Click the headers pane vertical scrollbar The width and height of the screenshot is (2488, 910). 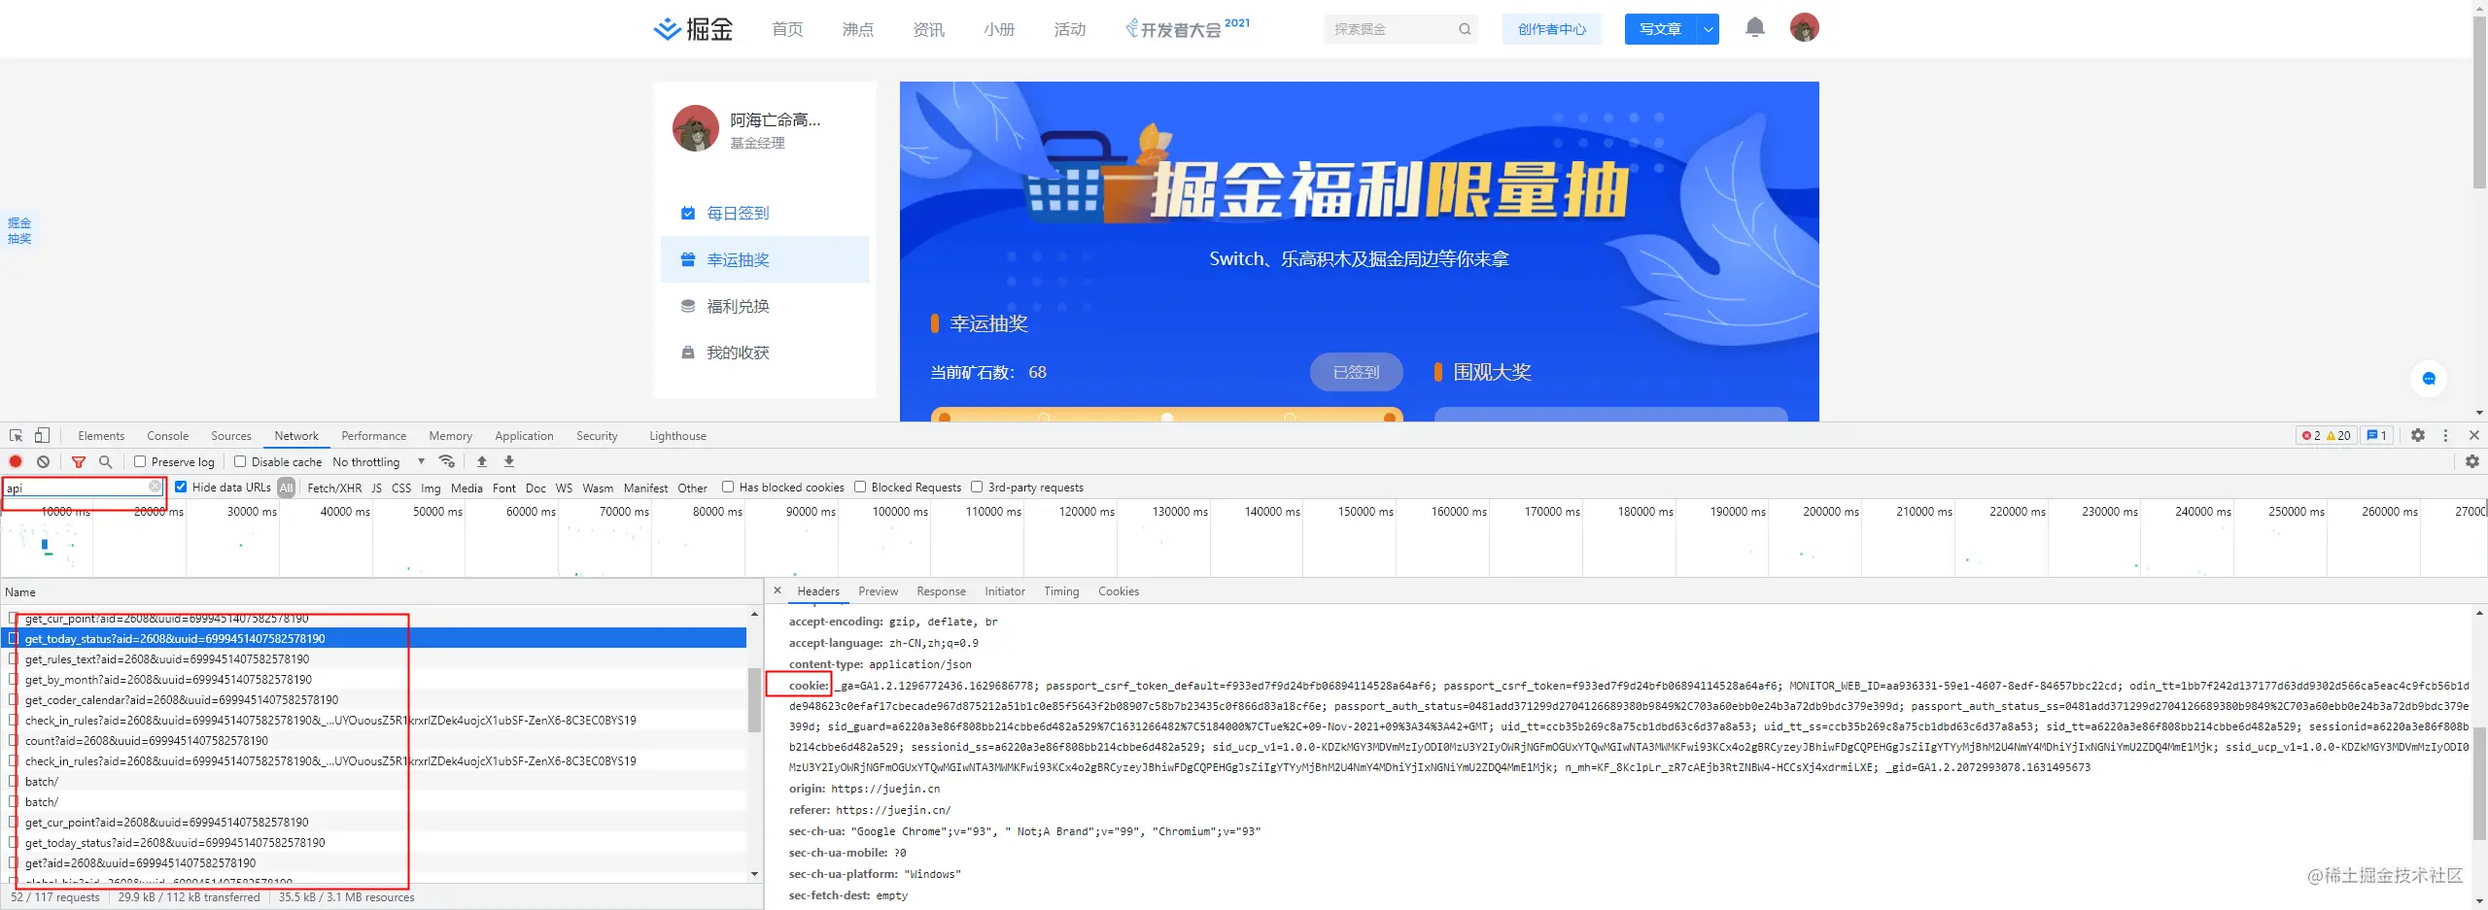(2479, 783)
